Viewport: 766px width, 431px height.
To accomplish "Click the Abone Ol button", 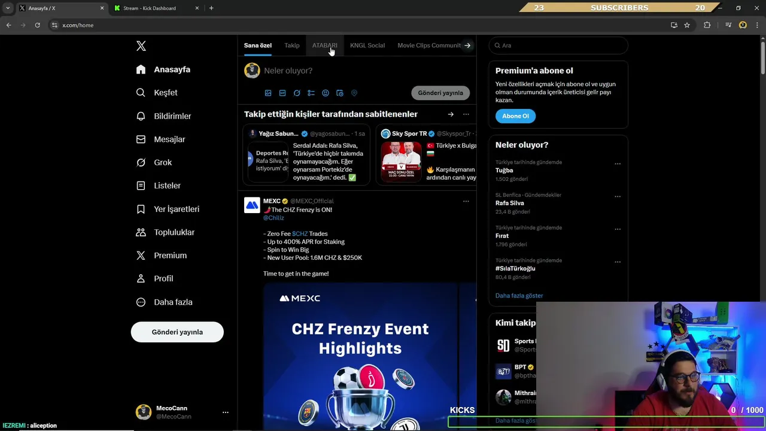I will click(515, 116).
